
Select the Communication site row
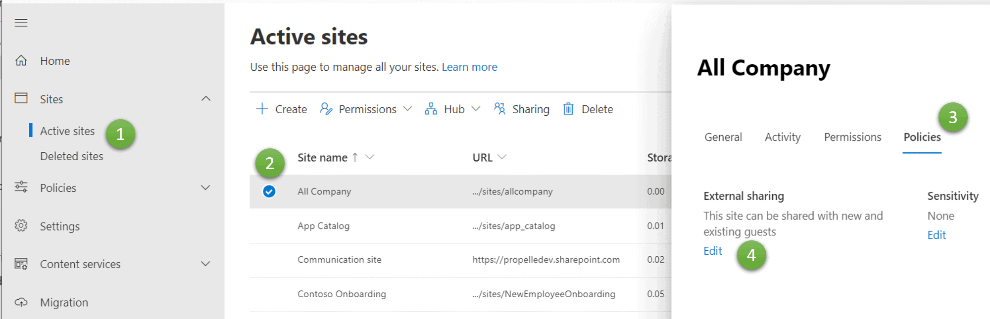pyautogui.click(x=460, y=260)
